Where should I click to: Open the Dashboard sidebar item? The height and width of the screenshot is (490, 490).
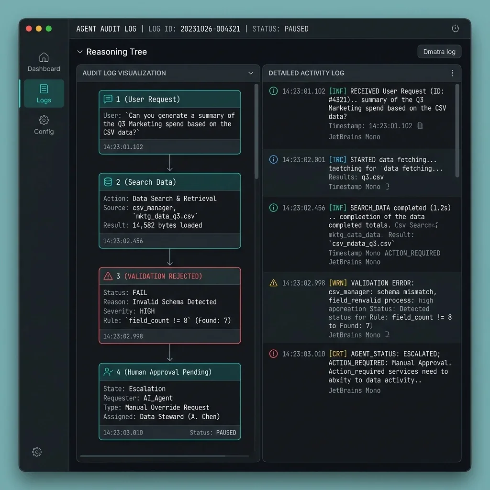click(x=44, y=62)
